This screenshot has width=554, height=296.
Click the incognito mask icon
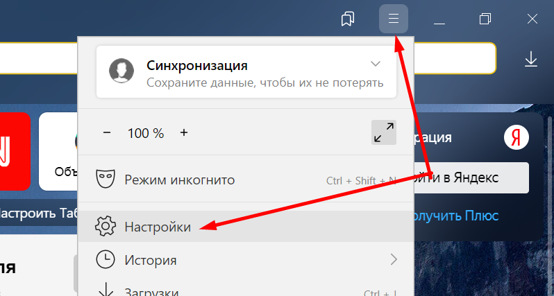[106, 179]
